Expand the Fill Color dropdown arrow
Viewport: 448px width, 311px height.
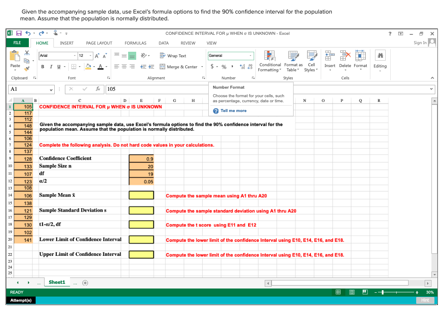click(x=95, y=67)
